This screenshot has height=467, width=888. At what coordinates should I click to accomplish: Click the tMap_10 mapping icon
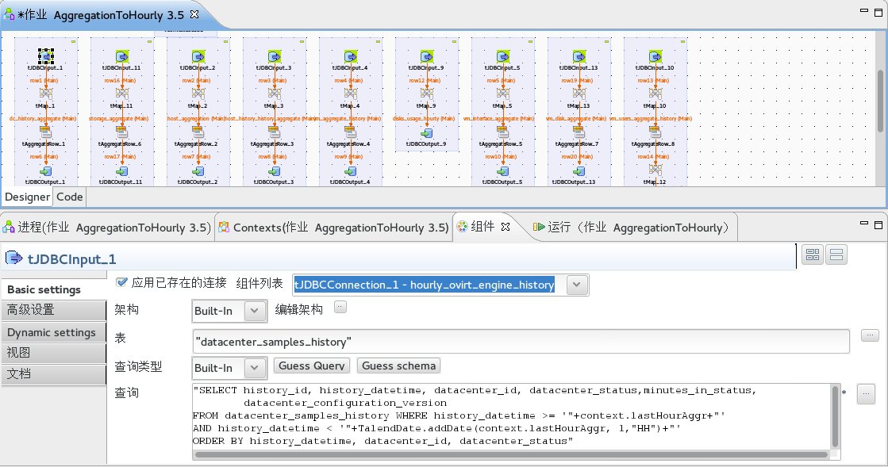pyautogui.click(x=655, y=94)
